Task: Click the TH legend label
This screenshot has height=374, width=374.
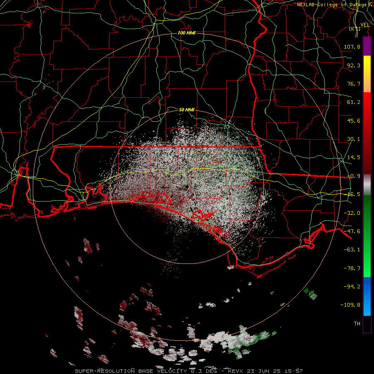Action: 357,324
